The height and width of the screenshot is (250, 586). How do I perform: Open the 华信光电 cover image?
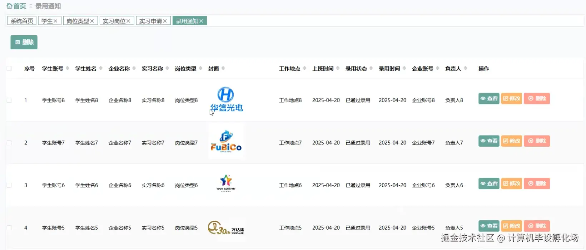(x=226, y=99)
